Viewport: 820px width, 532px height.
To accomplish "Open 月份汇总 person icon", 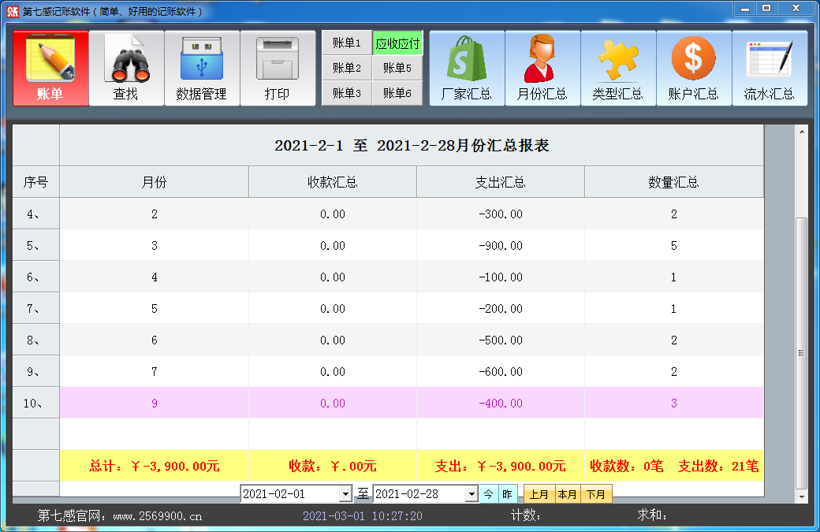I will [542, 68].
